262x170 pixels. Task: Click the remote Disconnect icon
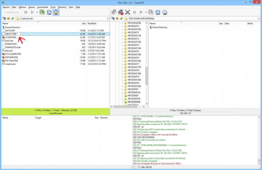click(x=121, y=12)
